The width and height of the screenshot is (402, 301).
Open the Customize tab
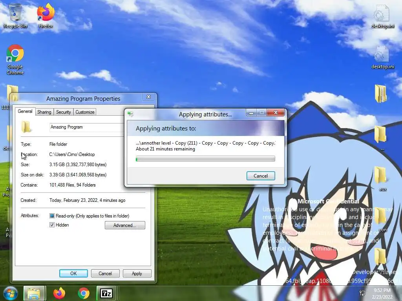click(x=85, y=112)
